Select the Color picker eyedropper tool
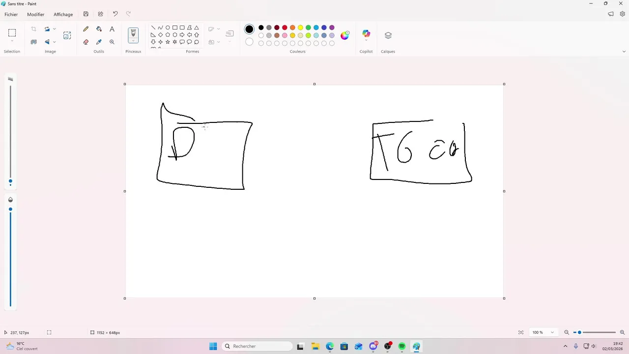The height and width of the screenshot is (354, 629). point(99,42)
